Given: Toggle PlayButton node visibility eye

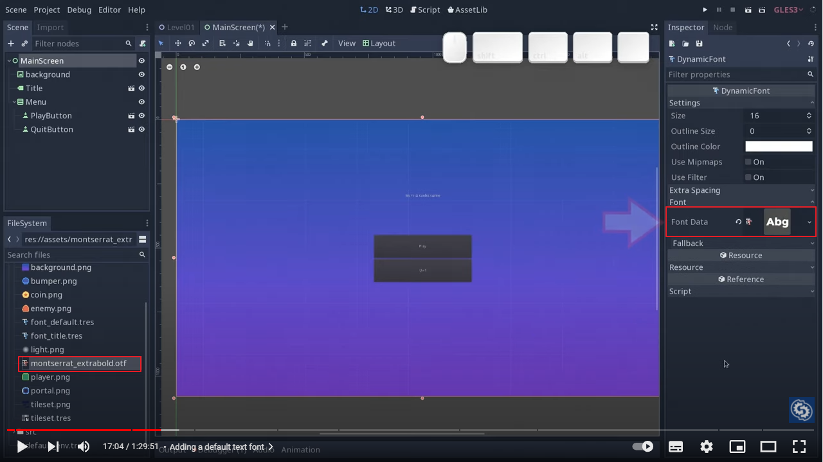Looking at the screenshot, I should pyautogui.click(x=141, y=116).
